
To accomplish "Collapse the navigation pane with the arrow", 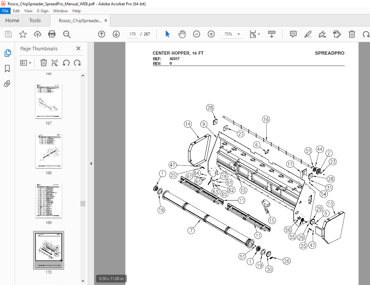I will pos(91,163).
